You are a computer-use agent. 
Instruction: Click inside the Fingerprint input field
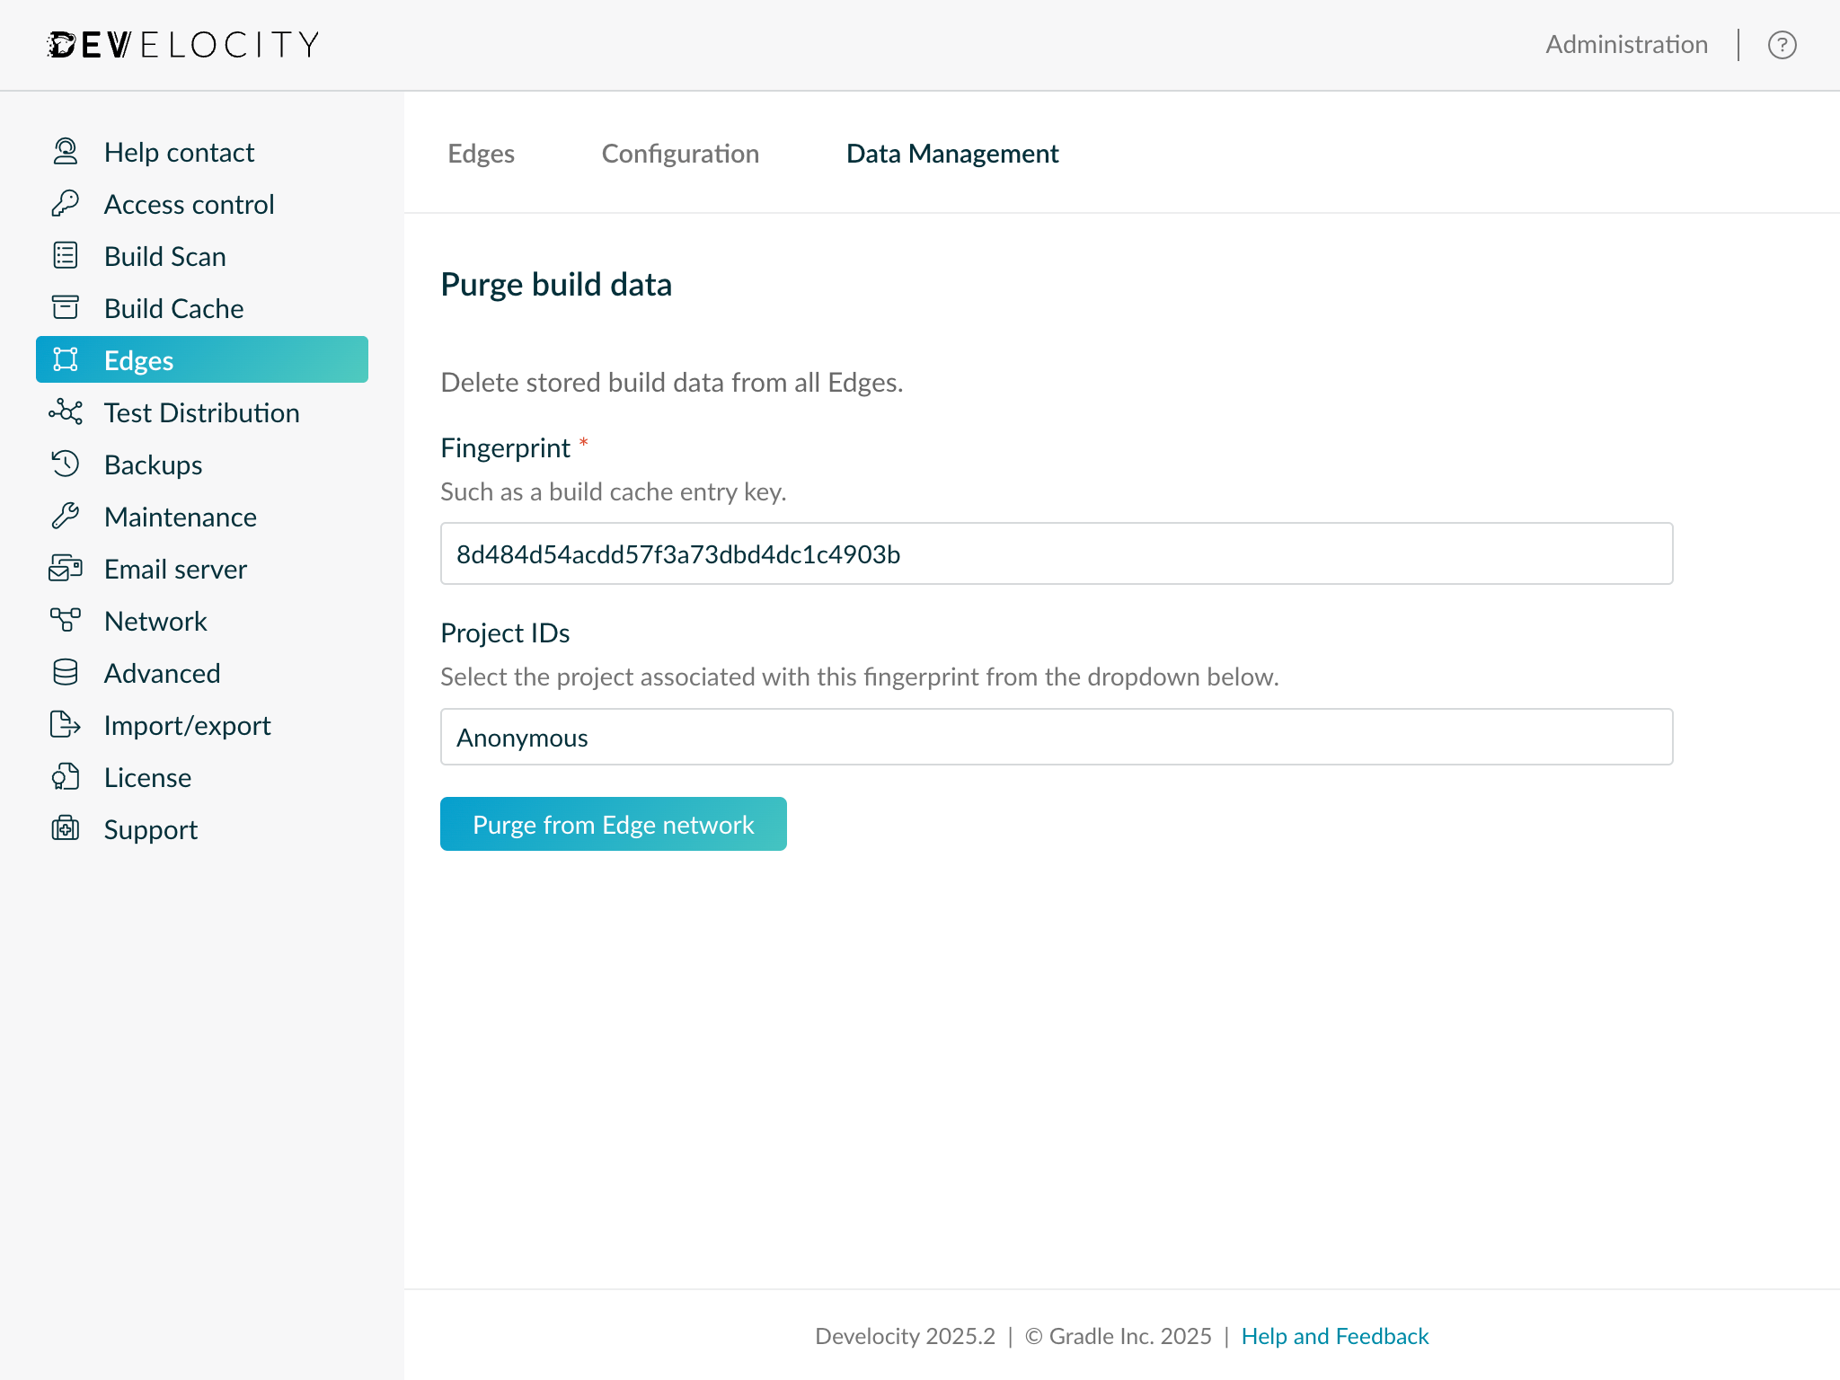point(1056,554)
